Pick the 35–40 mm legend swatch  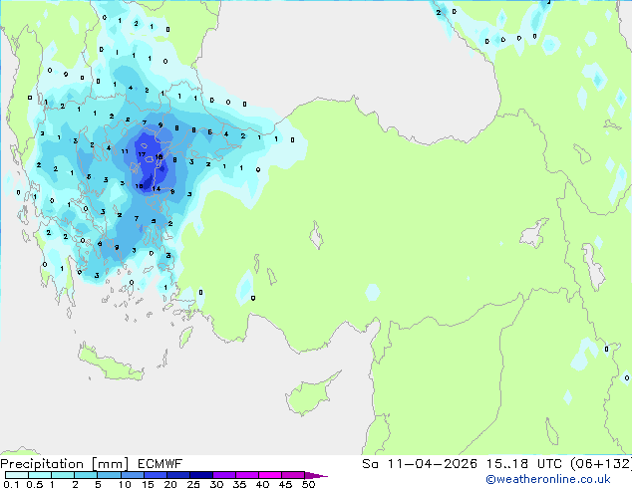247,475
